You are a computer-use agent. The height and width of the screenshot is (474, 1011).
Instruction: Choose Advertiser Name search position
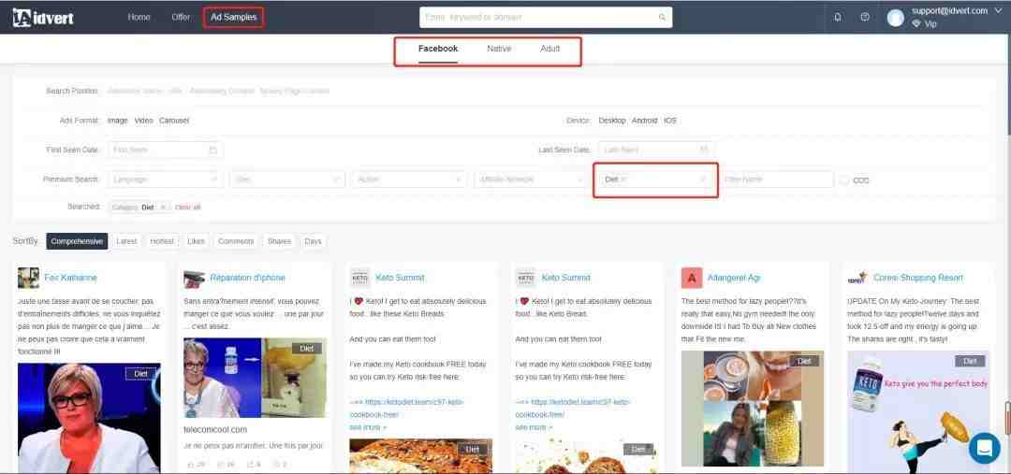[x=135, y=91]
